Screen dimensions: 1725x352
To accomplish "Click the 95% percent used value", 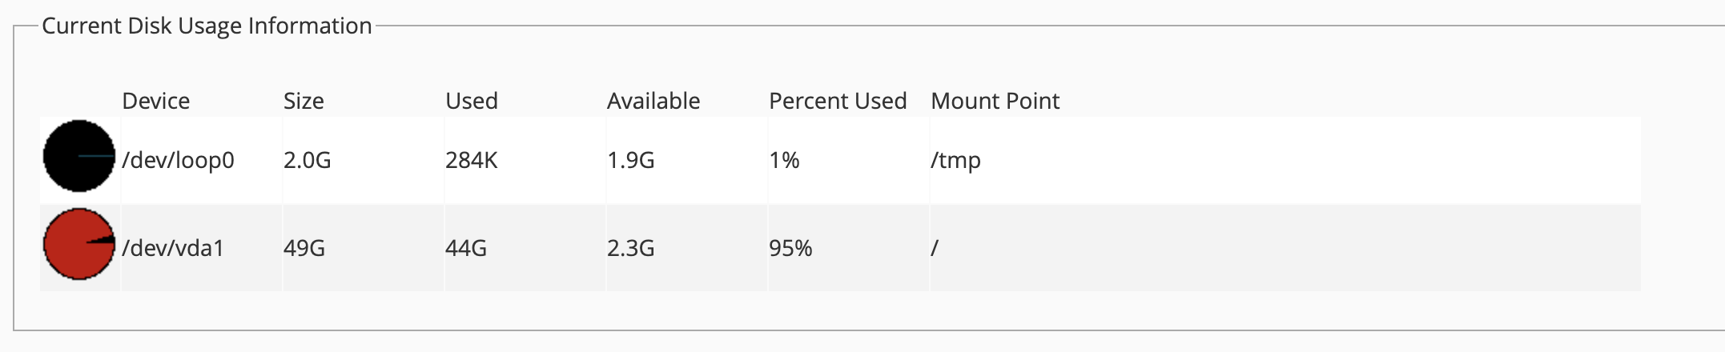I will pos(790,248).
